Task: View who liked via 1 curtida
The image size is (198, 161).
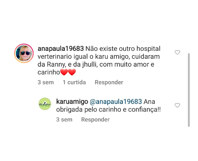Action: point(74,82)
